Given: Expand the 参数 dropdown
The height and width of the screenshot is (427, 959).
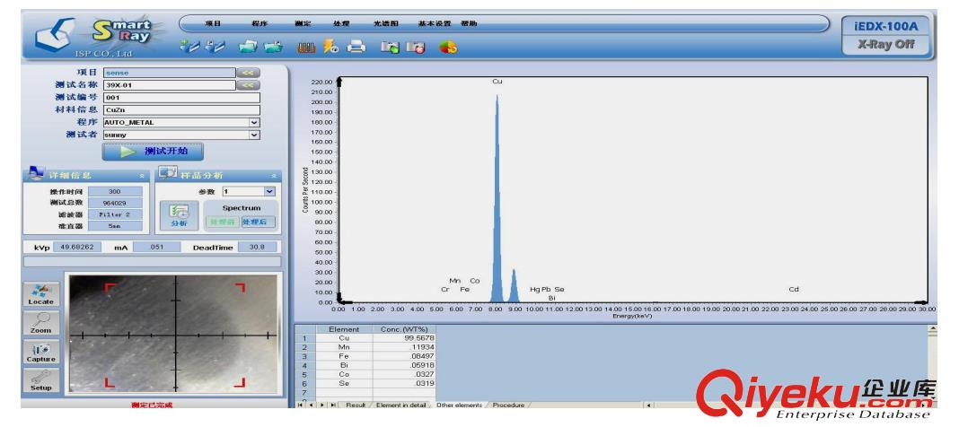Looking at the screenshot, I should (x=269, y=191).
